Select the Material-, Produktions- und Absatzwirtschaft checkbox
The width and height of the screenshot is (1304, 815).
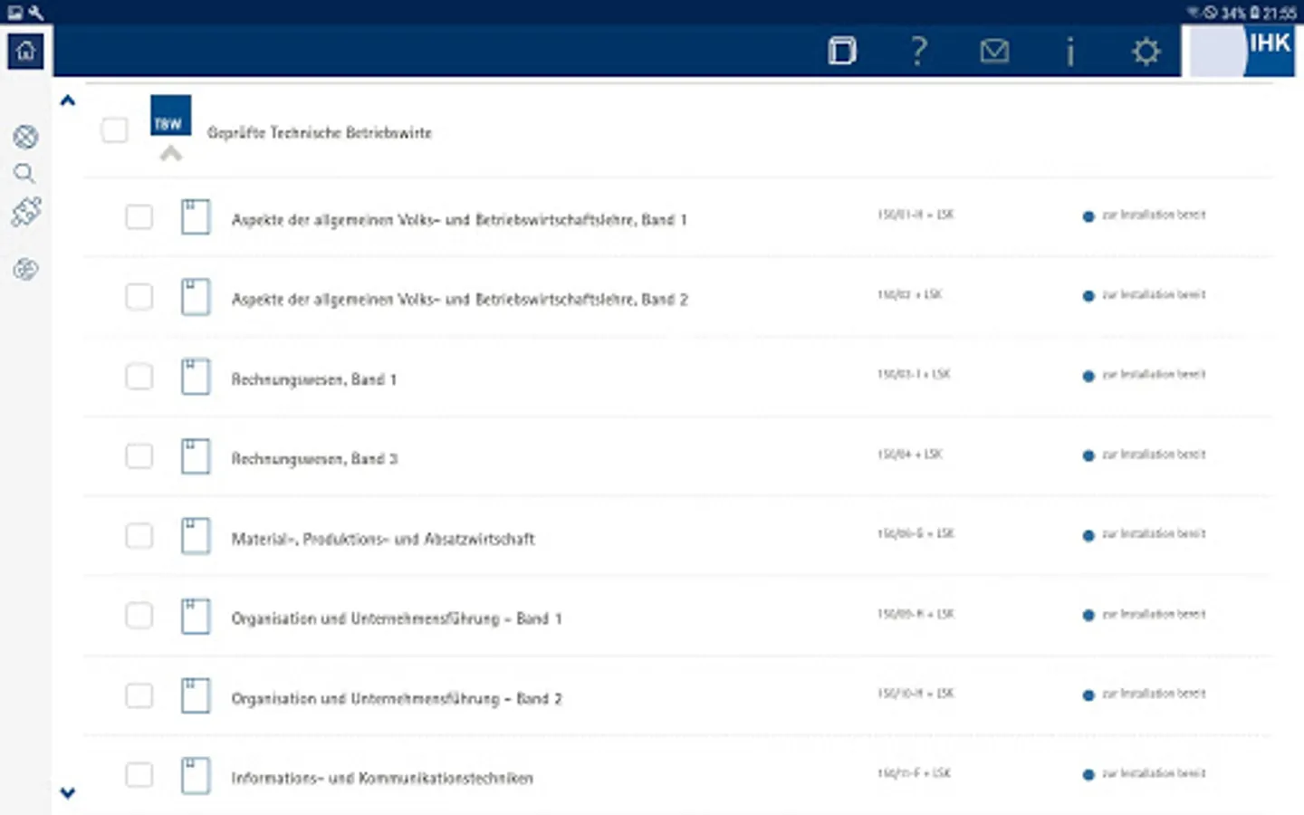pos(139,536)
